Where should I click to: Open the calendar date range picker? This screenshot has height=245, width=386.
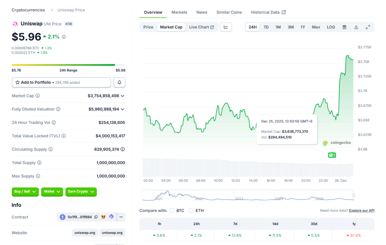click(x=344, y=27)
